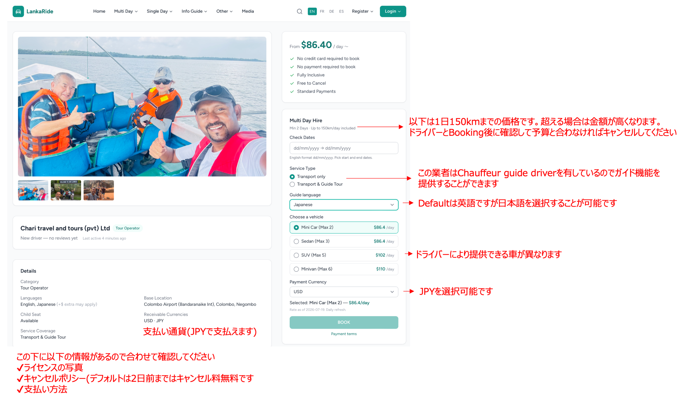Select the third group photo thumbnail
This screenshot has height=399, width=681.
99,190
